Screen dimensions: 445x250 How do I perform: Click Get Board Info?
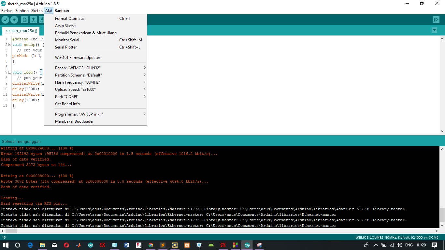[95, 104]
